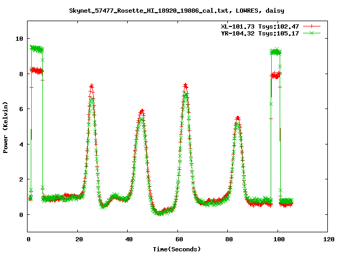Viewport: 339px width, 254px height.
Task: Click the y-axis tick label 0
Action: coord(21,215)
